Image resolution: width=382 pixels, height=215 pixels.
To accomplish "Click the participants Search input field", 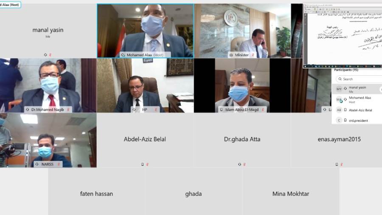I will coord(359,79).
